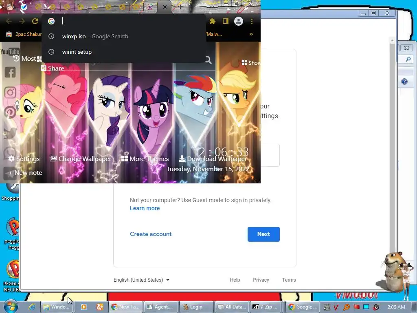Click Learn more link on sign-in page
Image resolution: width=417 pixels, height=313 pixels.
145,208
